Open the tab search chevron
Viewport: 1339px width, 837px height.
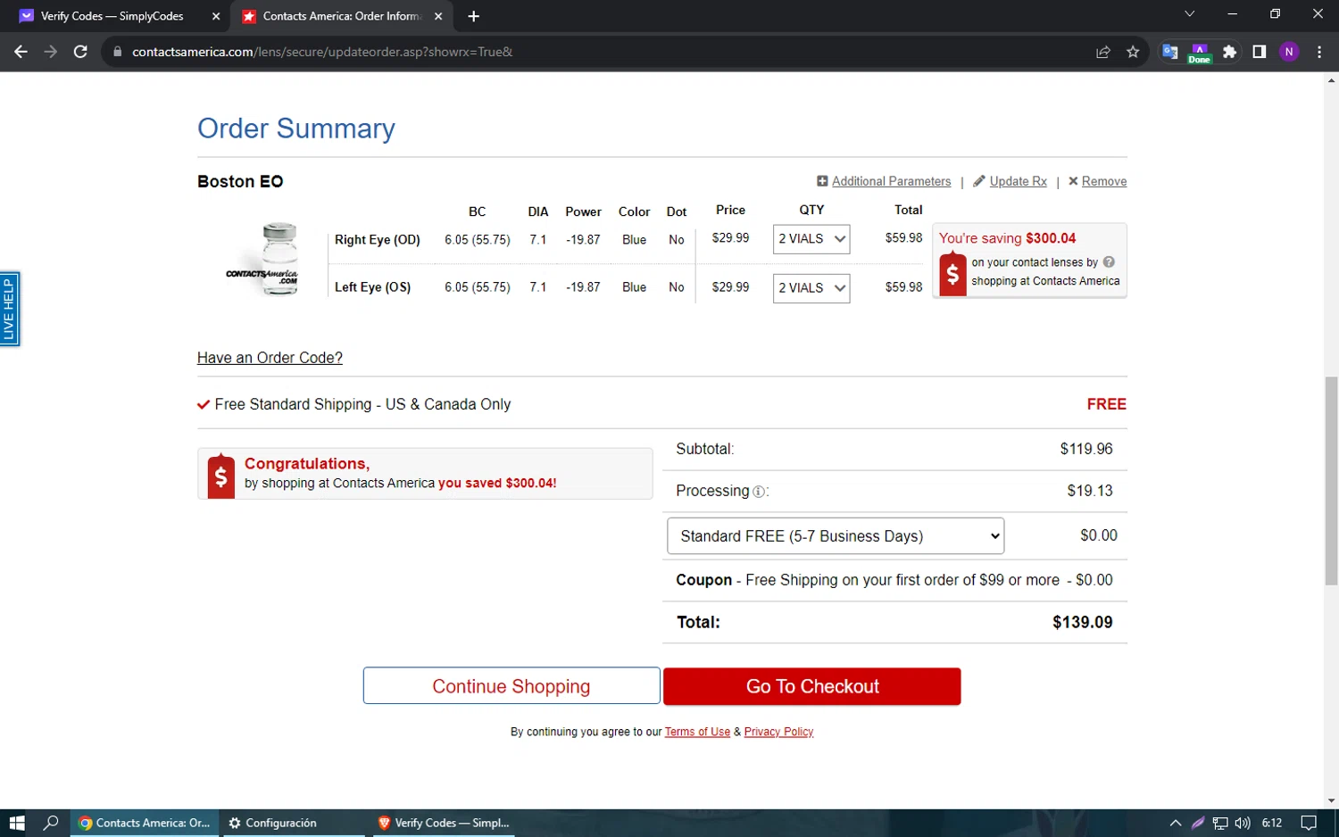1189,14
